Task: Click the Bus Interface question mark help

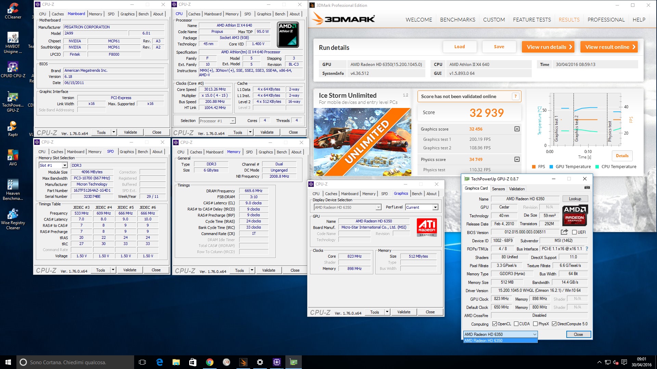Action: [x=587, y=249]
